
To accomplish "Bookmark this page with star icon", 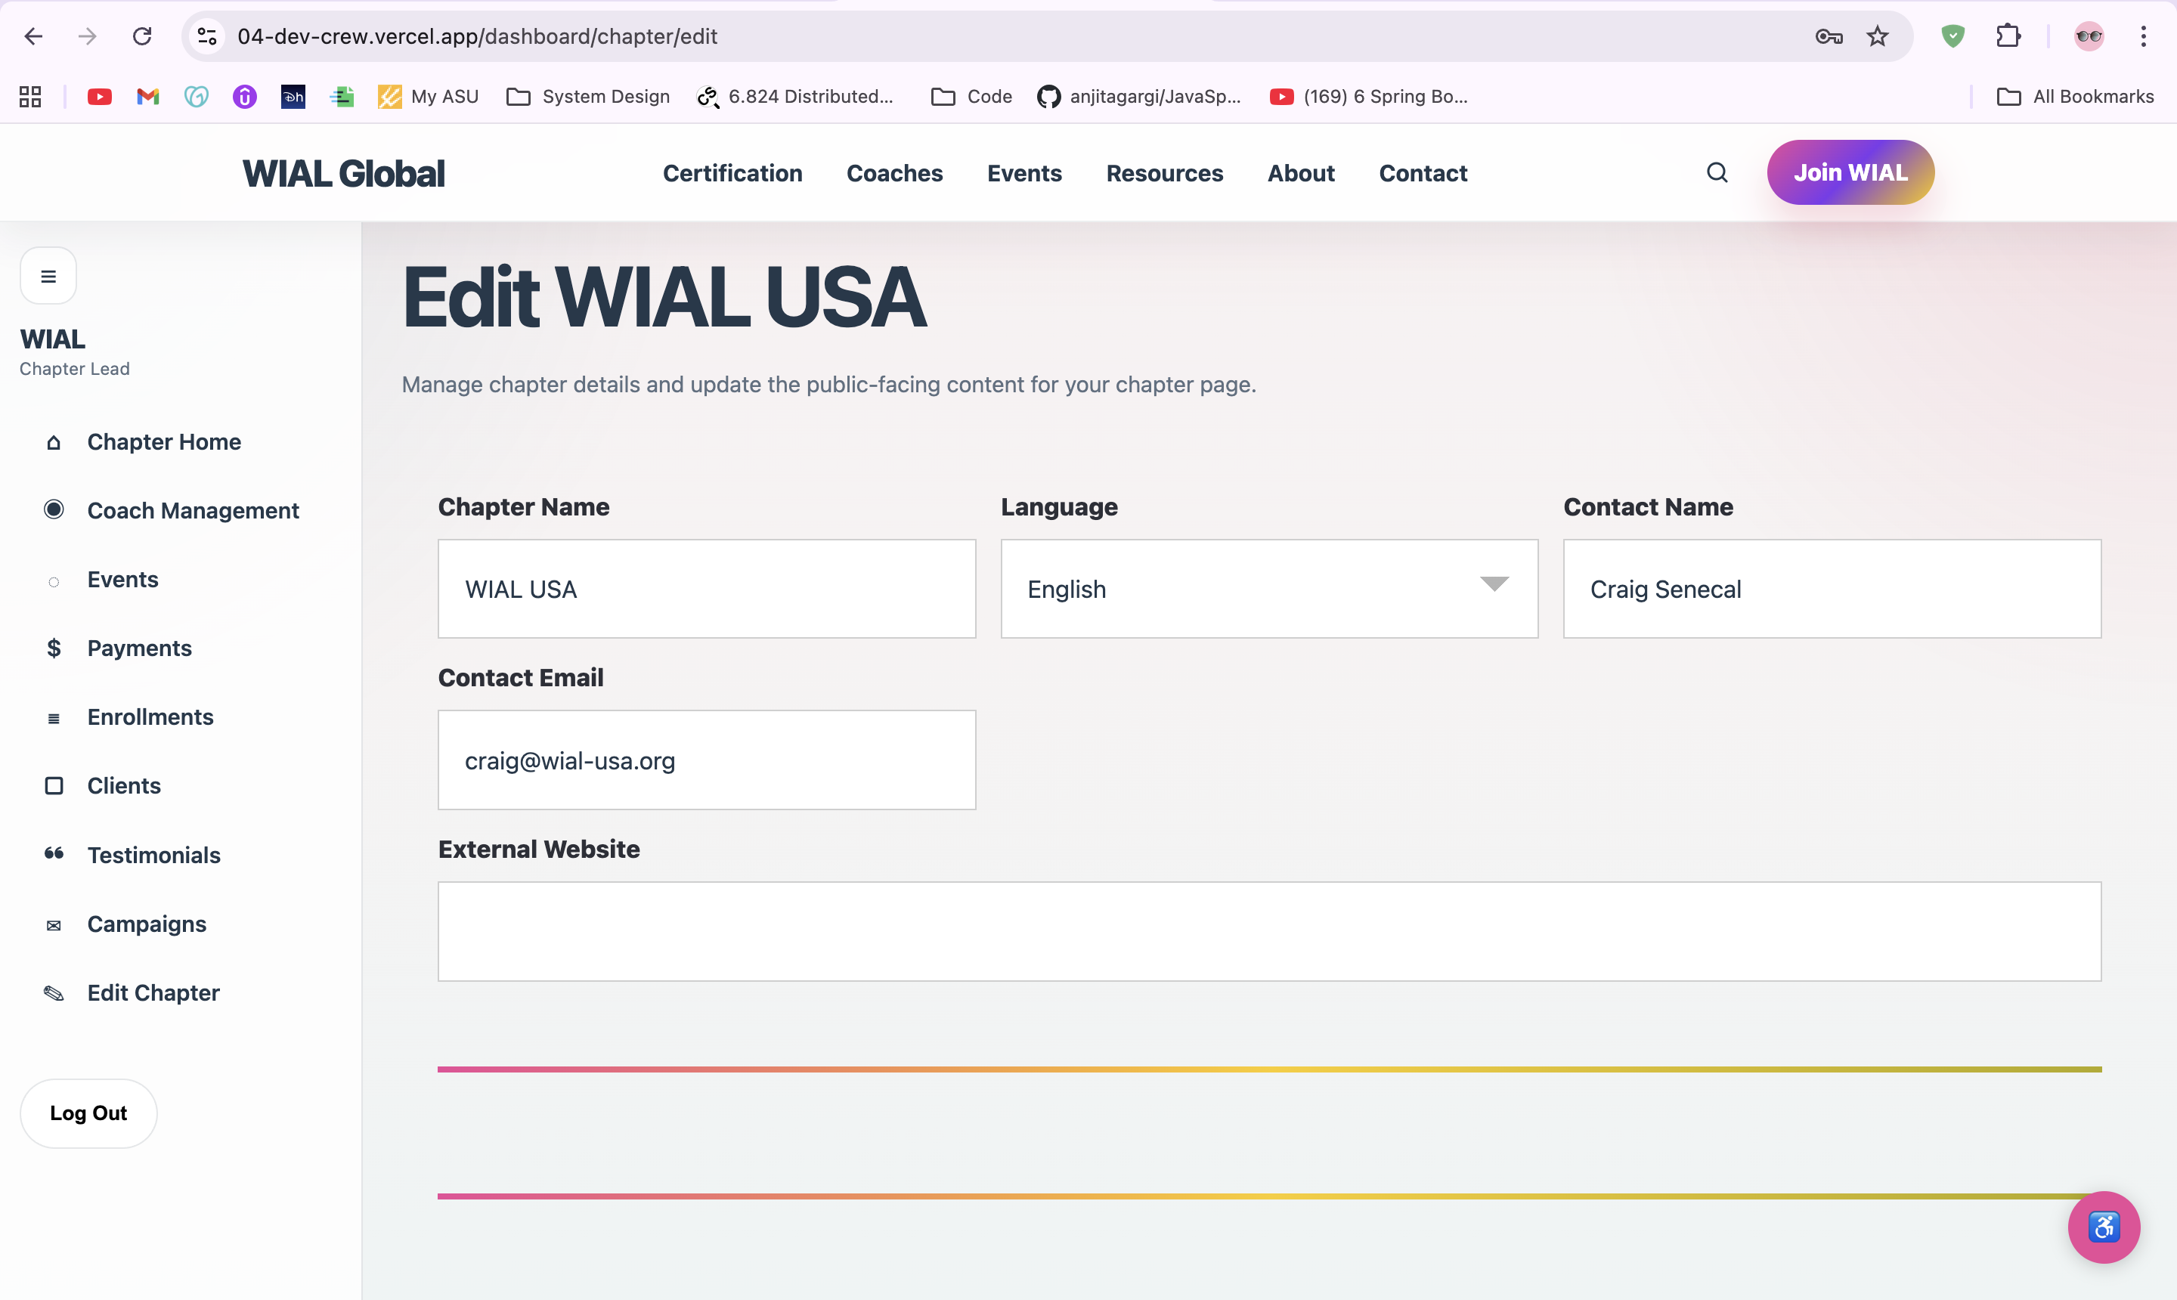I will coord(1876,36).
